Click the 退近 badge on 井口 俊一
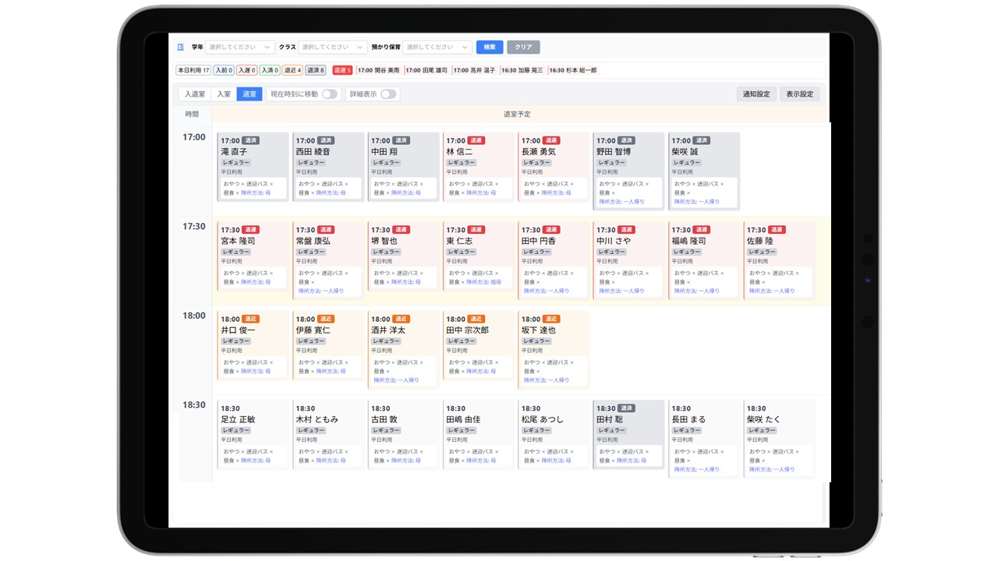998x561 pixels. pos(250,319)
